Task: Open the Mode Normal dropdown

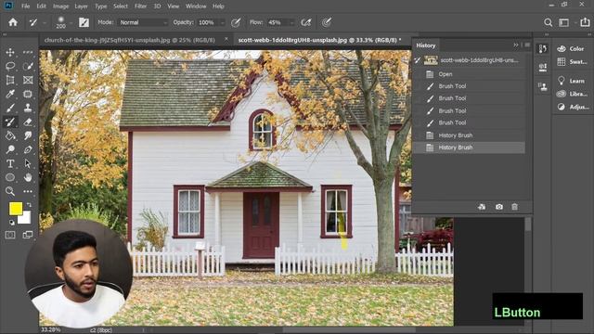Action: point(143,22)
